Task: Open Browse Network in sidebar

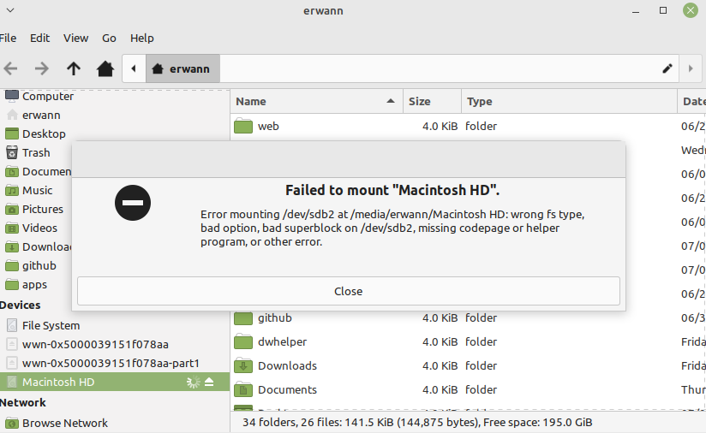Action: 64,423
